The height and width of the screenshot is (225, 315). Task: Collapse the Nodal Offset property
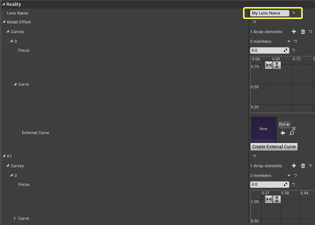(4, 22)
